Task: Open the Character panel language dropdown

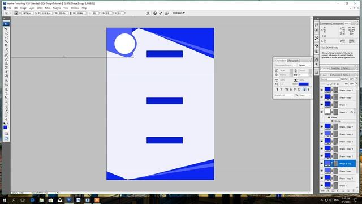Action: pyautogui.click(x=284, y=95)
